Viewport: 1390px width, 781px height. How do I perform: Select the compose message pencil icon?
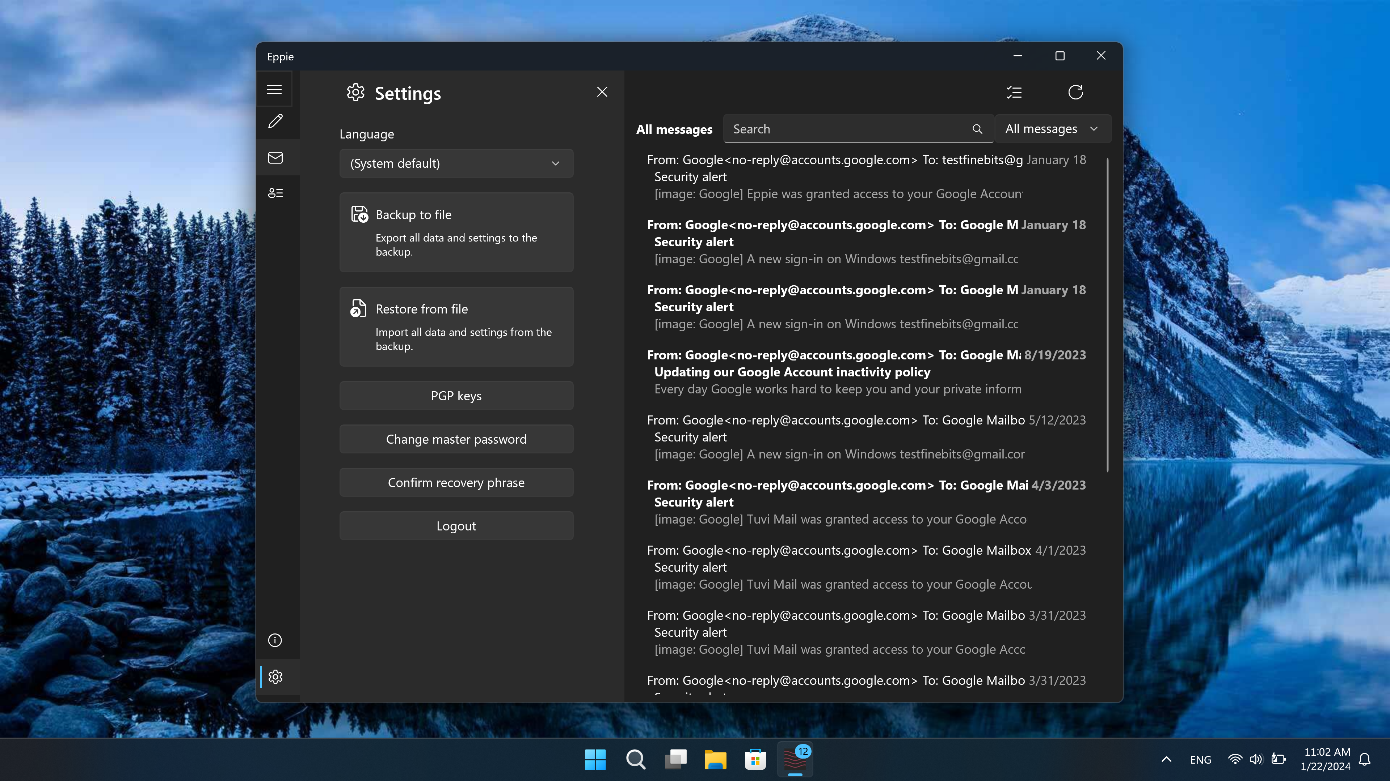pos(276,122)
